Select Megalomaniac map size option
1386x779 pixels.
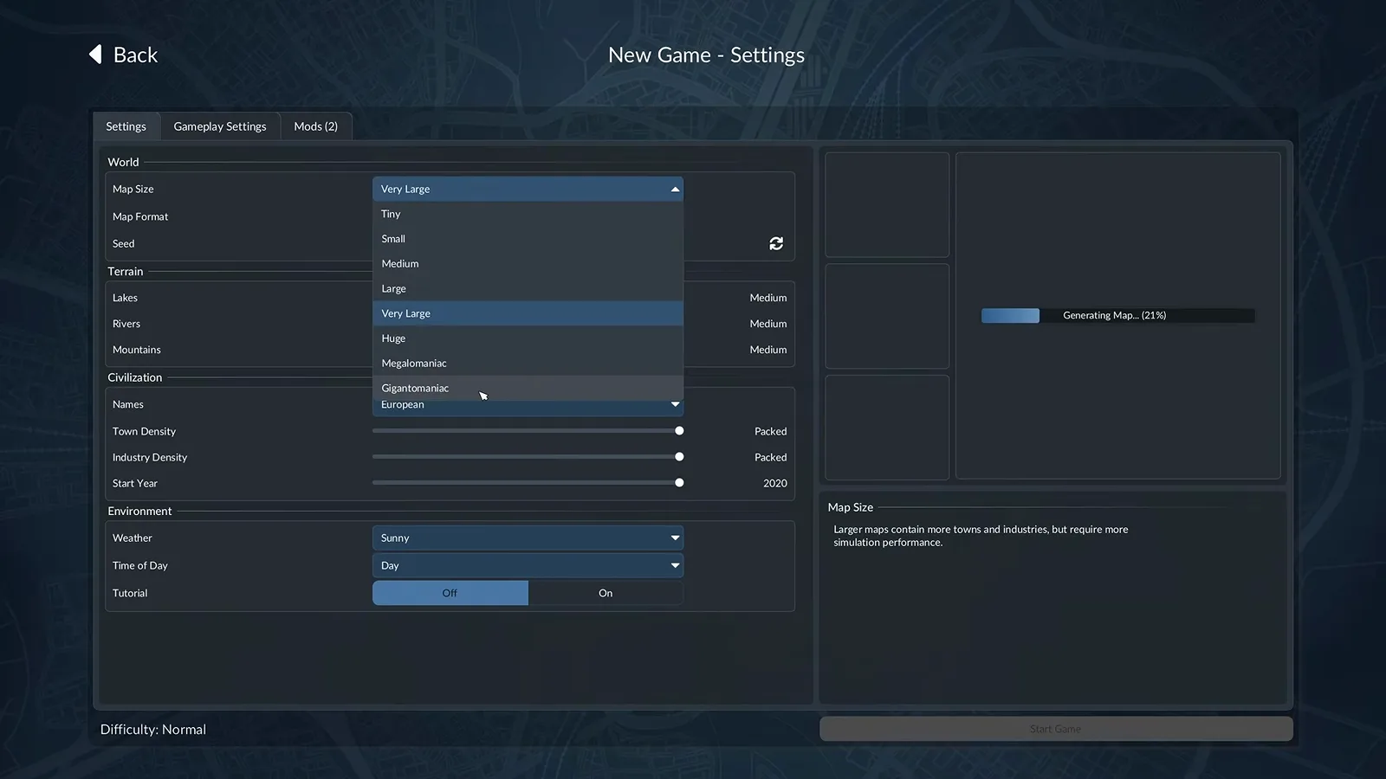[x=528, y=364]
